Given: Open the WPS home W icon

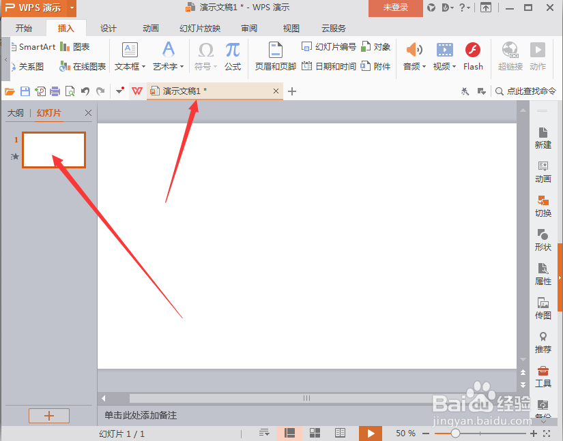Looking at the screenshot, I should click(x=137, y=91).
